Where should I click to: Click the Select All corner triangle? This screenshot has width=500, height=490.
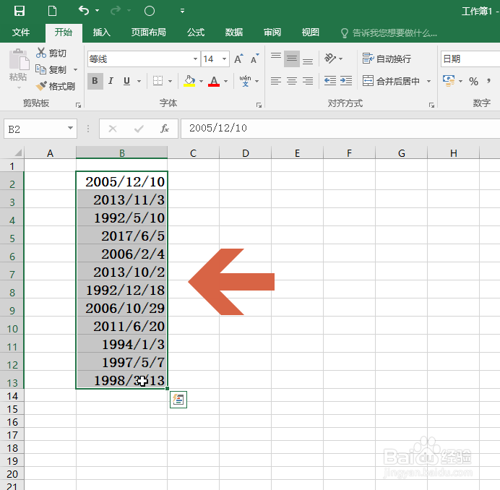tap(18, 152)
